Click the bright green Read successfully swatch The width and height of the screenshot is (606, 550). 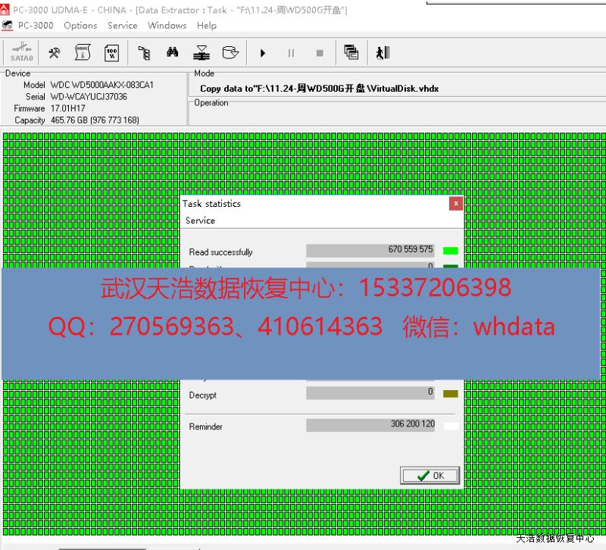[451, 251]
